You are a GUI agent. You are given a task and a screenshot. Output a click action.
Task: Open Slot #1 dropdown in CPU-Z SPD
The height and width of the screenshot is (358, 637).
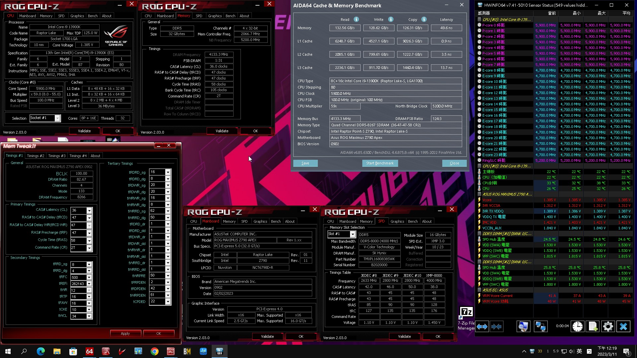point(353,234)
